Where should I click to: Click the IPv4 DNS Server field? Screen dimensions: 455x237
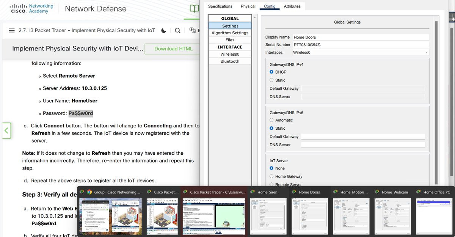pyautogui.click(x=363, y=97)
